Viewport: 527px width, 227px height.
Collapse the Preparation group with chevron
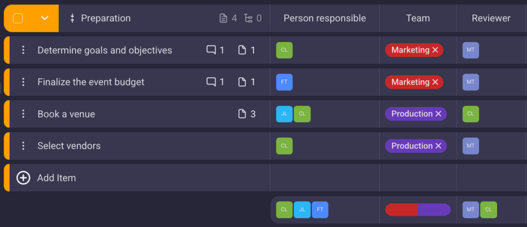(45, 18)
